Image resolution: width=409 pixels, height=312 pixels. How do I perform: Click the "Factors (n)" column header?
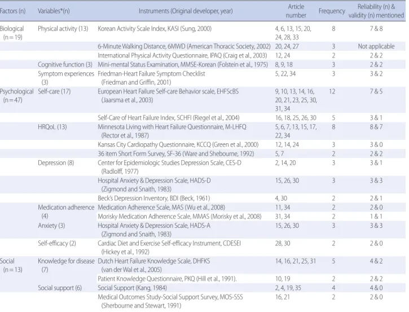pyautogui.click(x=13, y=11)
